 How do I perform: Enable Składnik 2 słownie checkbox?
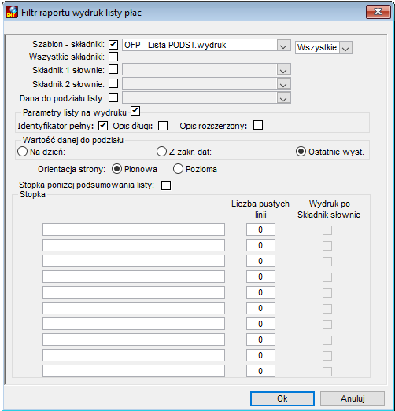coord(113,83)
